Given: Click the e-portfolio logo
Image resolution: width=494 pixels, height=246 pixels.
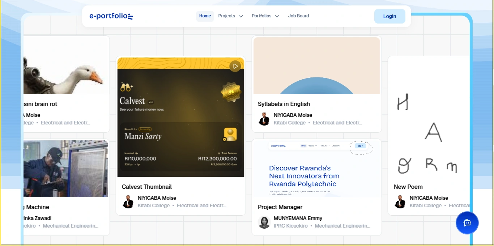Looking at the screenshot, I should [111, 16].
